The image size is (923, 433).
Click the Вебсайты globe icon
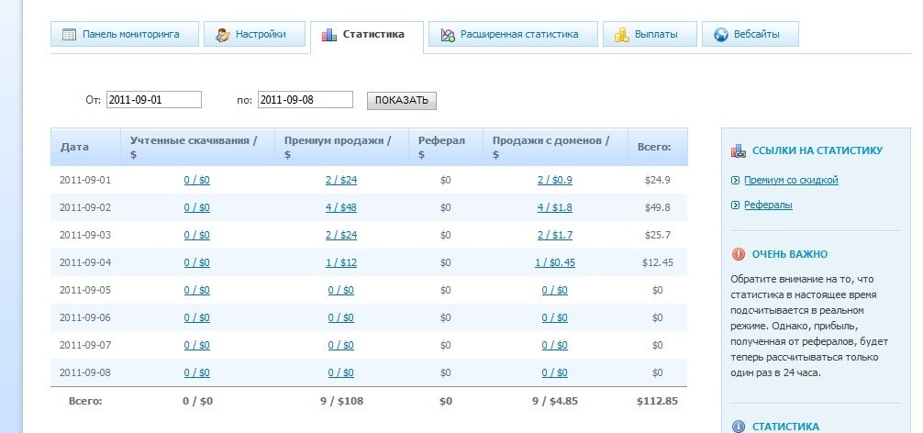(721, 35)
